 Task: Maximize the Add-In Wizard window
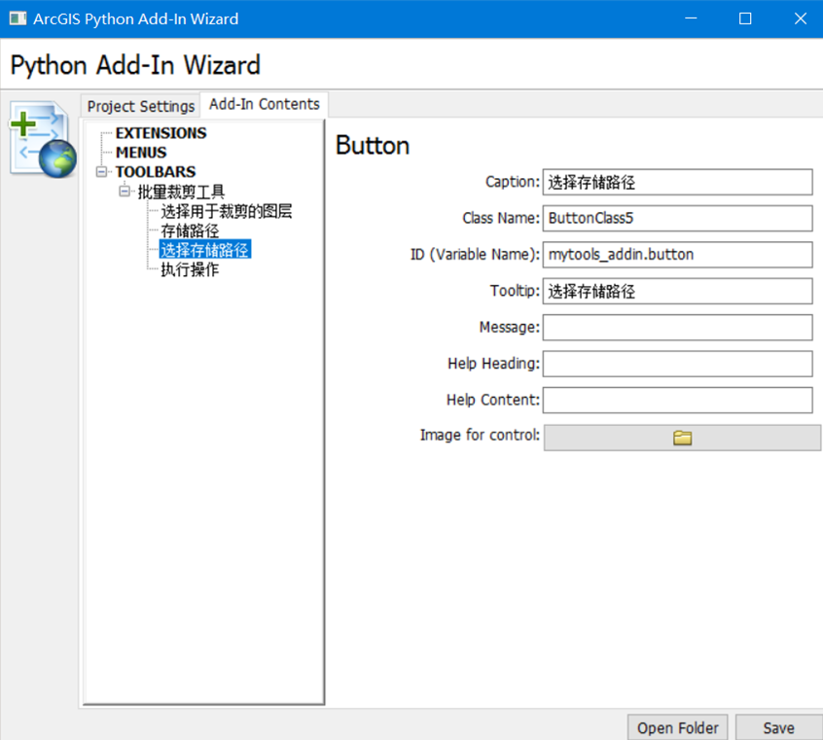(x=745, y=18)
